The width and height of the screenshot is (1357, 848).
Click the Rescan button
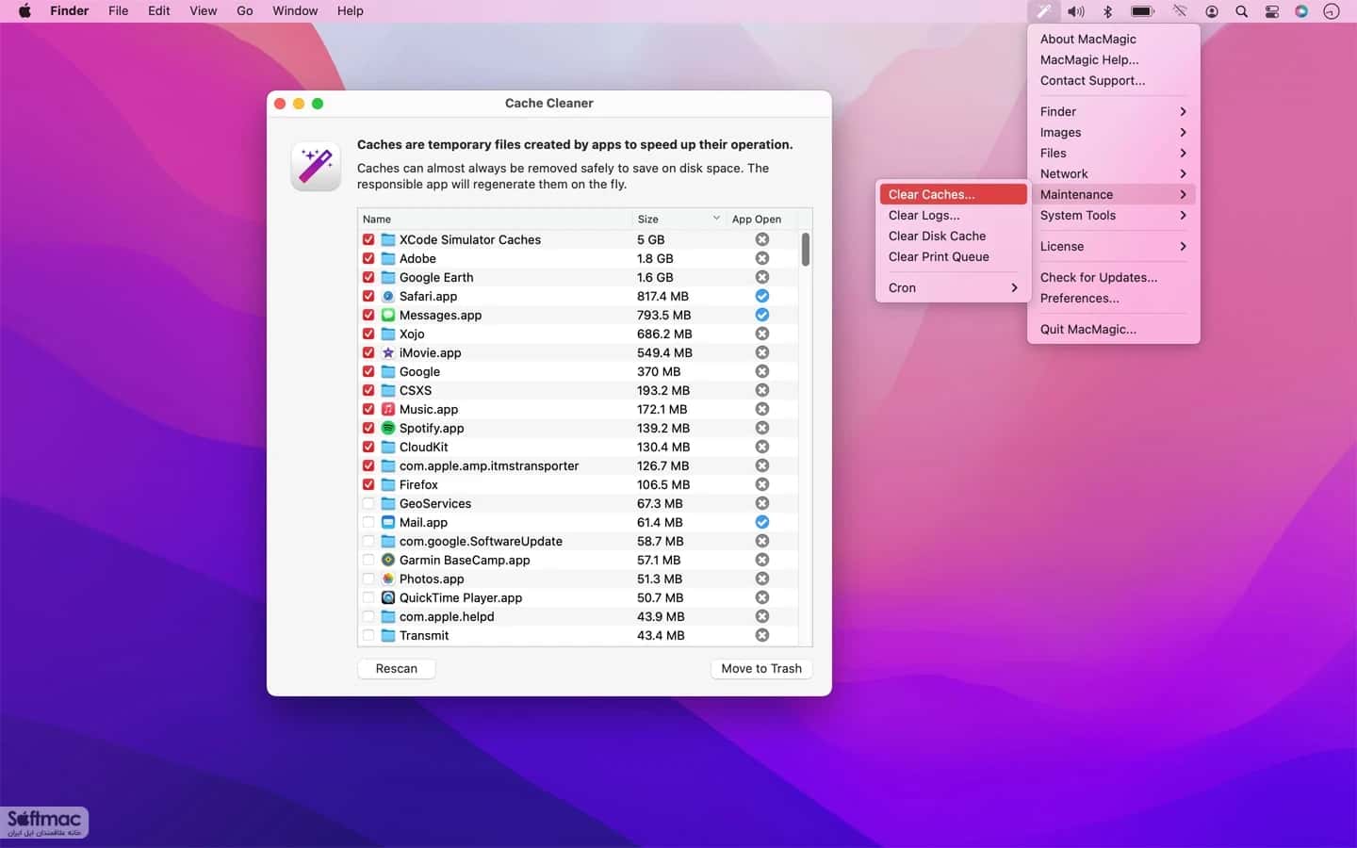click(397, 668)
